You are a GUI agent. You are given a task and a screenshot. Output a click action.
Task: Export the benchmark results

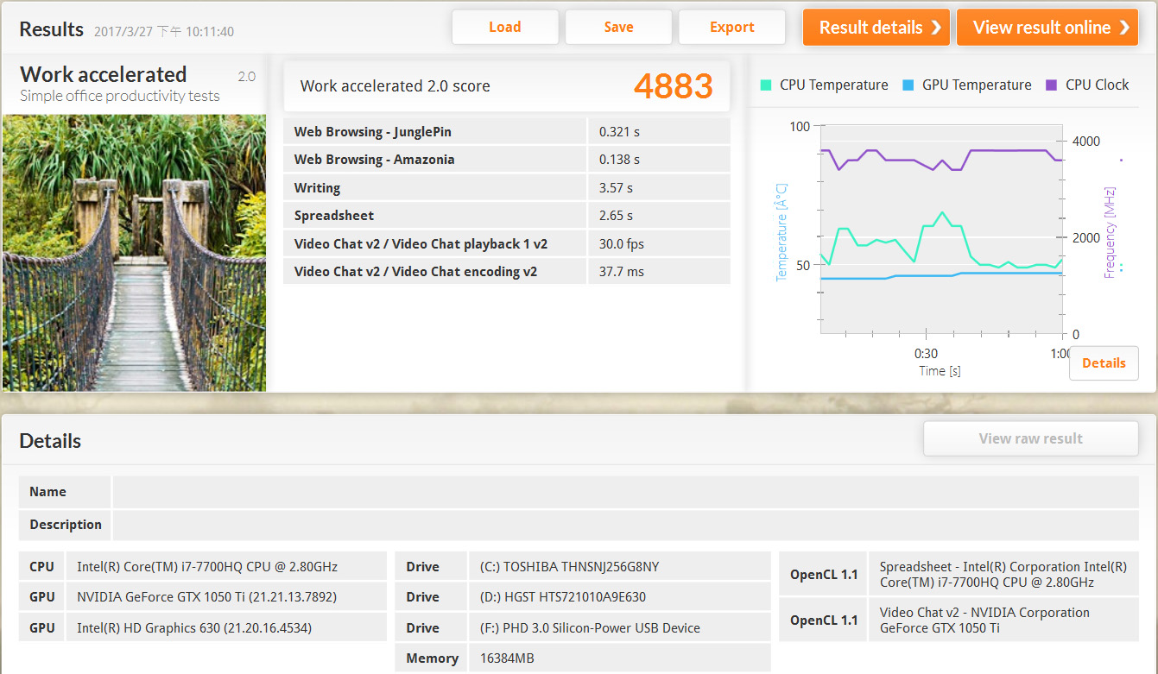coord(731,28)
